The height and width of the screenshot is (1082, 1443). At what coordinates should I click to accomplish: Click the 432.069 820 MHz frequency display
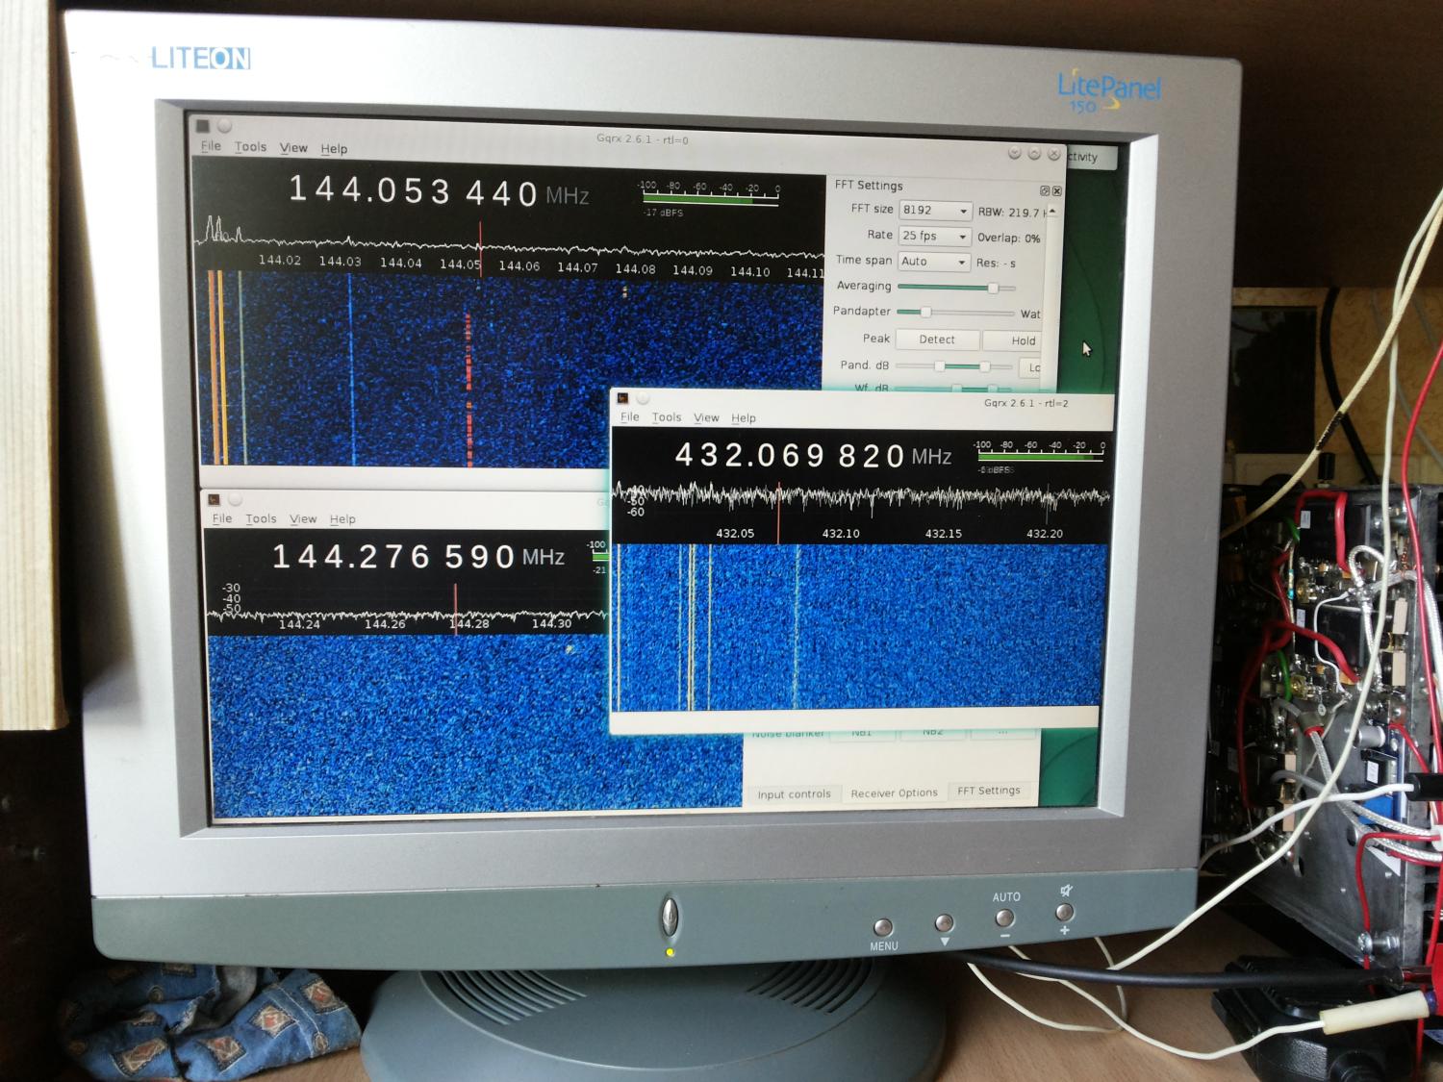click(789, 456)
